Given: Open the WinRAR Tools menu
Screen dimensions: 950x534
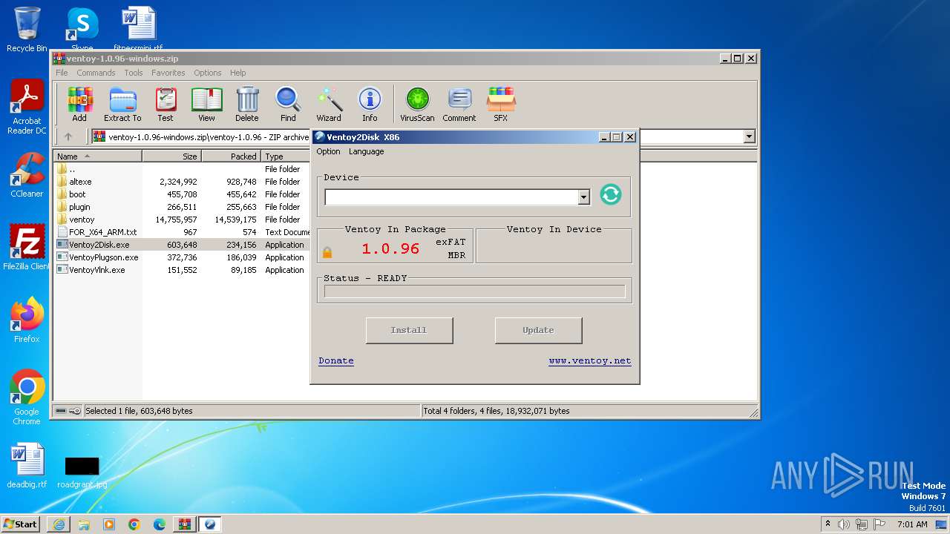Looking at the screenshot, I should pos(134,73).
